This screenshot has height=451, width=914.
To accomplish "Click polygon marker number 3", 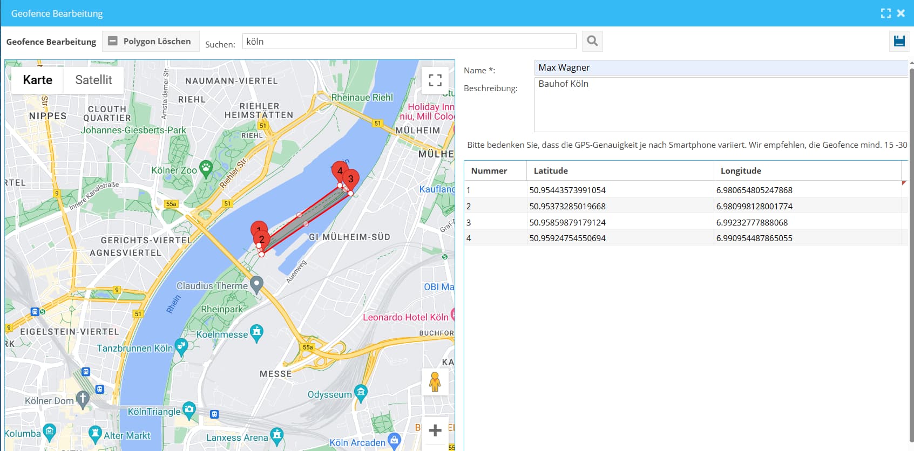I will pyautogui.click(x=351, y=179).
